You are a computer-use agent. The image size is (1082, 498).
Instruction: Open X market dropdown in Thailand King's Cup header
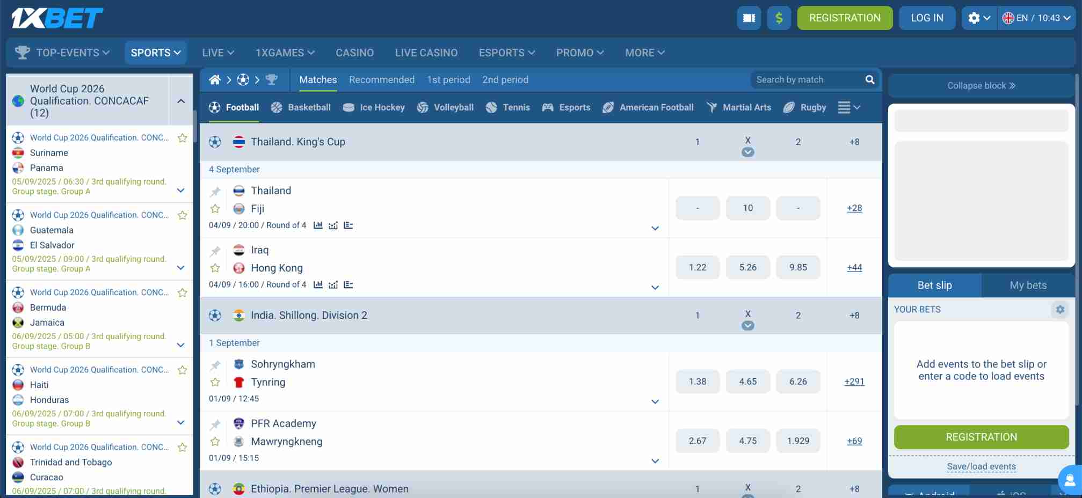tap(748, 152)
